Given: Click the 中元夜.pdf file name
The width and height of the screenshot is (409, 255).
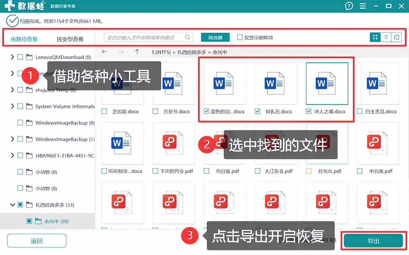Looking at the screenshot, I should (381, 171).
